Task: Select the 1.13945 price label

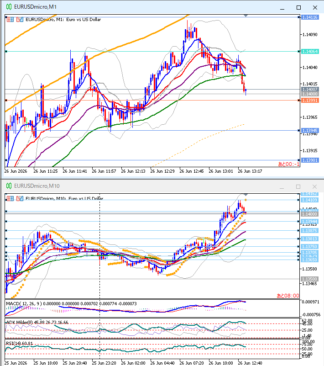Action: [x=310, y=131]
